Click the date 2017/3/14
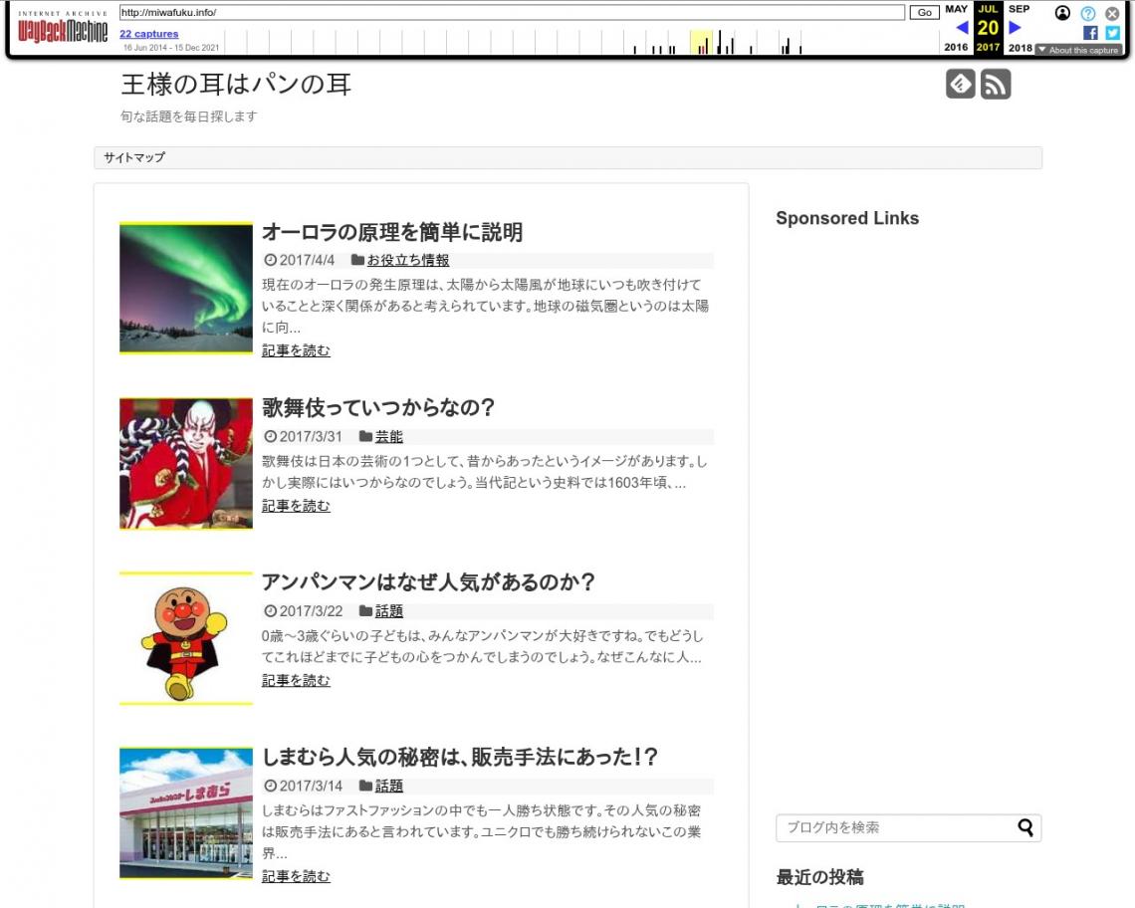Image resolution: width=1135 pixels, height=908 pixels. click(312, 786)
